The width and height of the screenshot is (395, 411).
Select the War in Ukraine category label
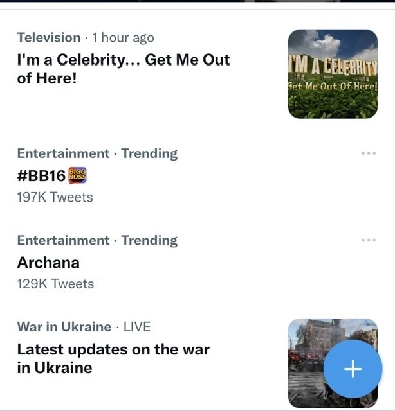pos(64,327)
